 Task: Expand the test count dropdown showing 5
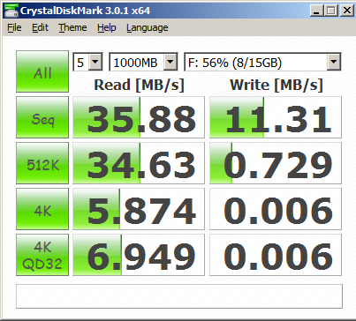pos(87,62)
